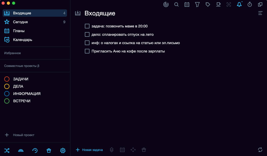267x156 pixels.
Task: Click the coffee cup icon
Action: tap(218, 4)
